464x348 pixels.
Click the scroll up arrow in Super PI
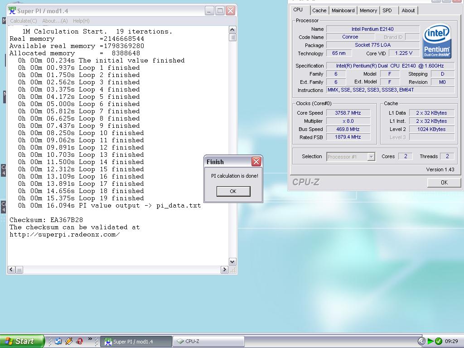coord(232,29)
